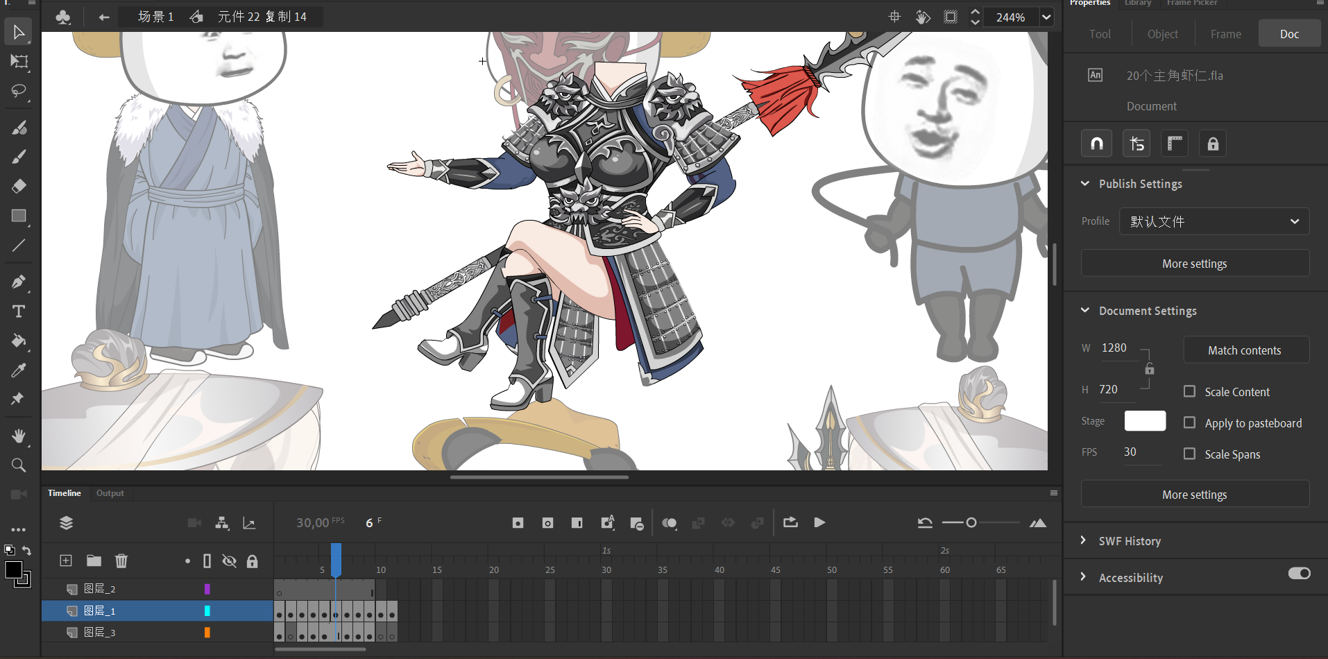Select the Free Transform tool

coord(19,62)
